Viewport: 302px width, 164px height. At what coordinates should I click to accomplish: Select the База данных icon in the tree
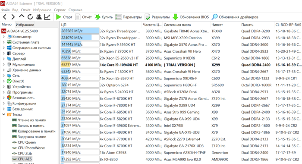pyautogui.click(x=9, y=109)
